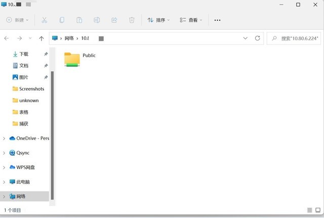324x218 pixels.
Task: Switch to details list view icon
Action: [309, 210]
